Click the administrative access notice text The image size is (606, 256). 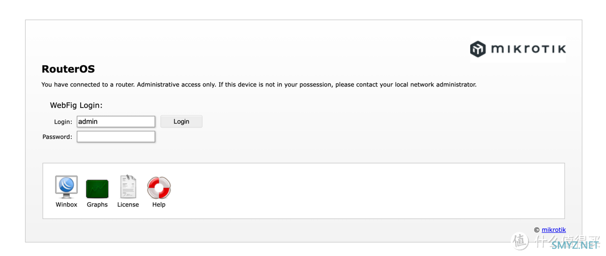(259, 84)
